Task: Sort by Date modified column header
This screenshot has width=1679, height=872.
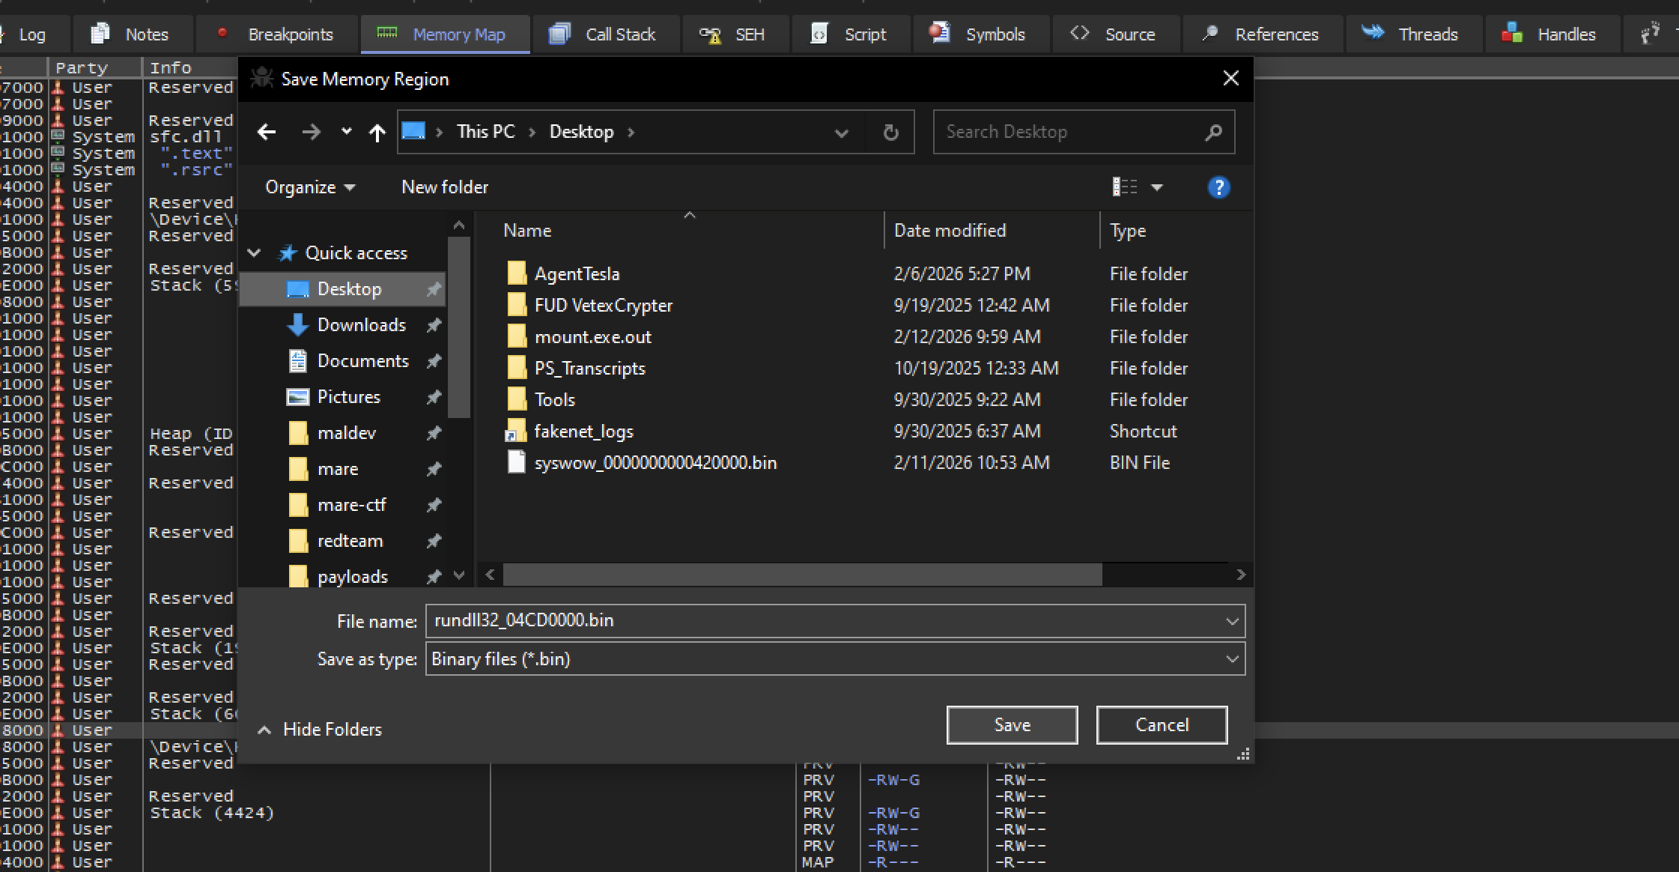Action: [950, 231]
